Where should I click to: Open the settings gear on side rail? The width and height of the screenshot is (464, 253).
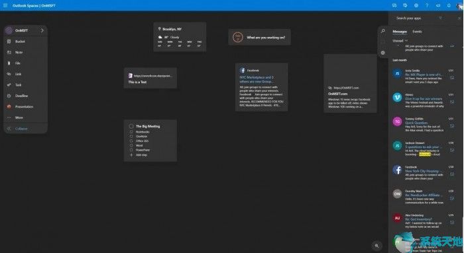383,53
